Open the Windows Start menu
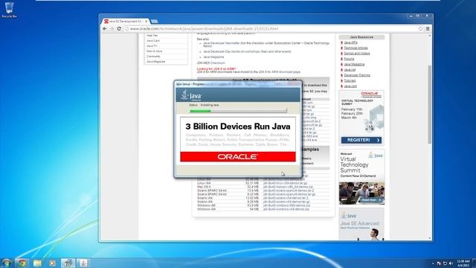 point(7,263)
